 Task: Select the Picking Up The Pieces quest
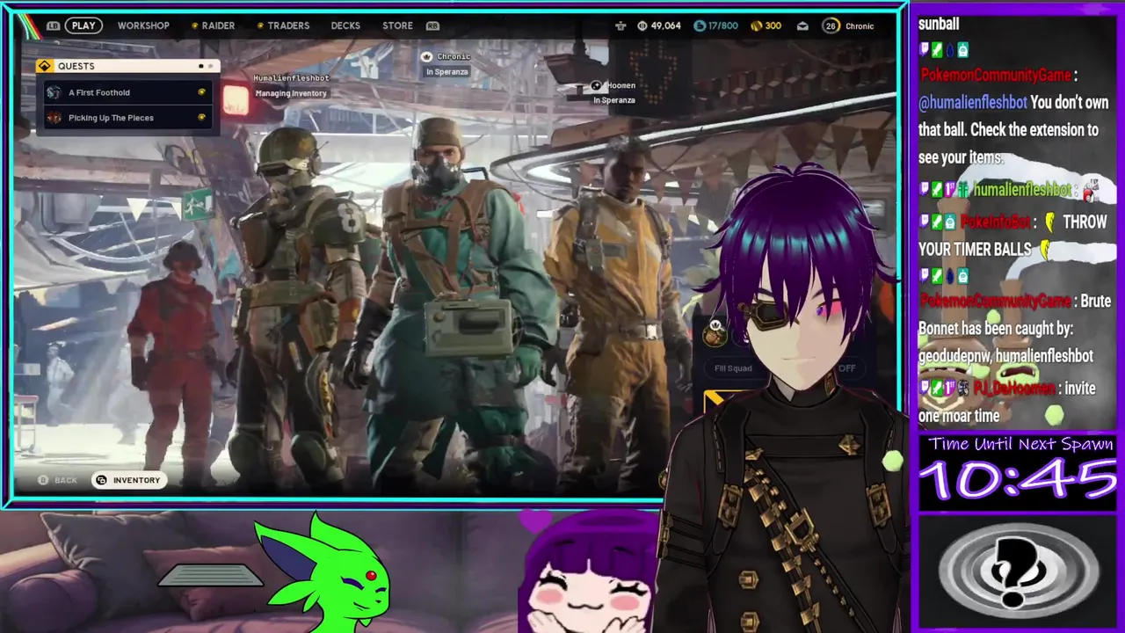(129, 118)
